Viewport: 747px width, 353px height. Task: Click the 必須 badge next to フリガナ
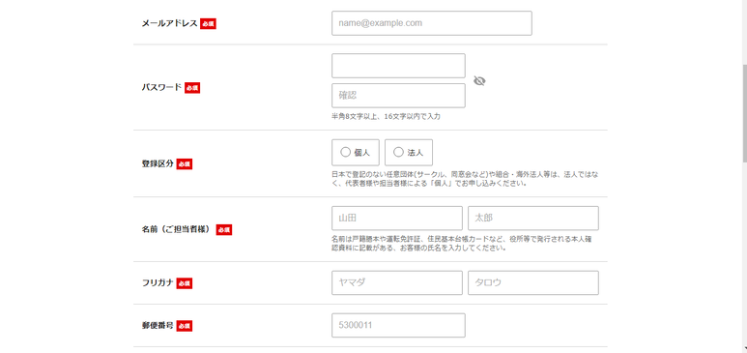185,283
